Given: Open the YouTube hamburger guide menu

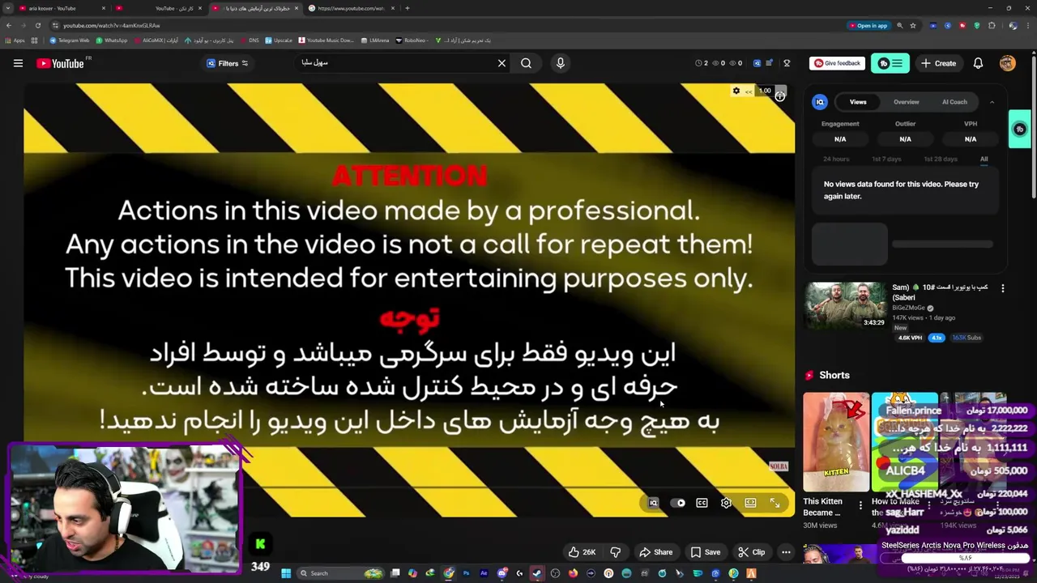Looking at the screenshot, I should [18, 63].
